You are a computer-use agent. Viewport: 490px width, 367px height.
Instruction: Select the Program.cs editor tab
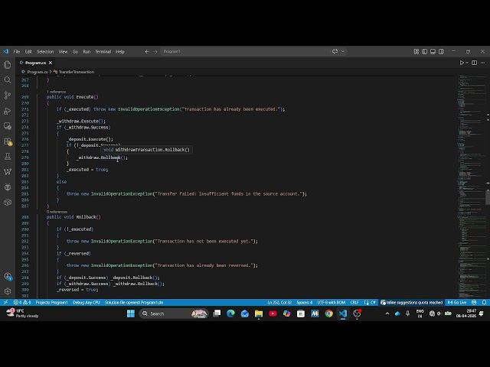click(x=36, y=63)
